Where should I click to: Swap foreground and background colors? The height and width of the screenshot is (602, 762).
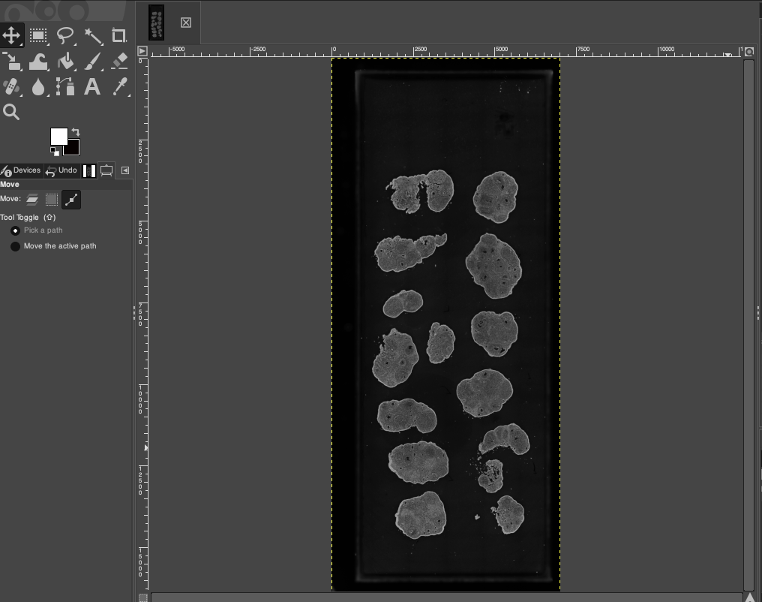tap(75, 131)
